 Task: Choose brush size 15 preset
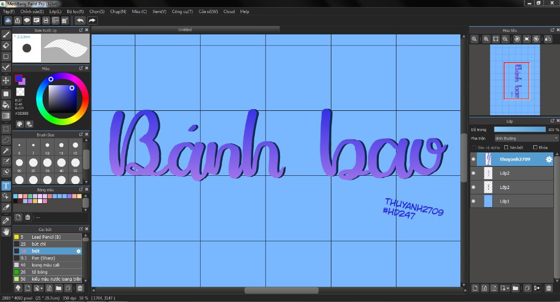[75, 147]
